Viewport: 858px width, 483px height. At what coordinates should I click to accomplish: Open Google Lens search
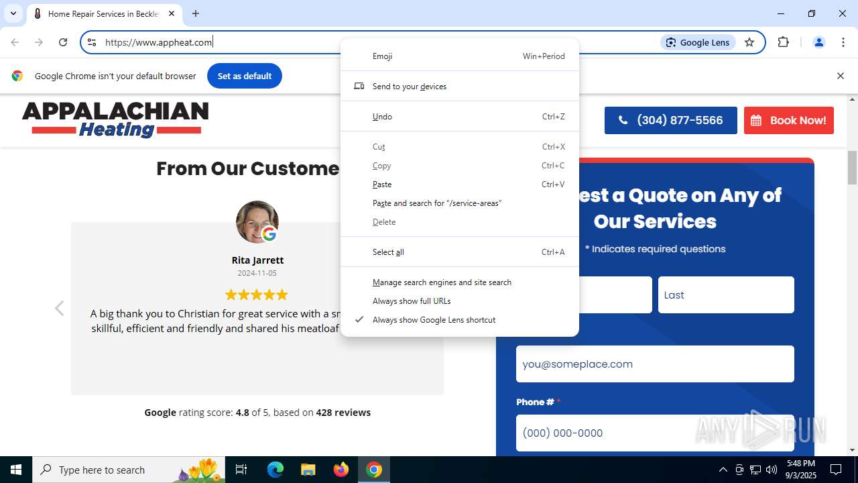[x=698, y=42]
